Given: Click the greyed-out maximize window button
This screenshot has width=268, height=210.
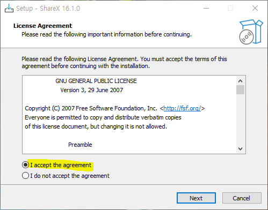Looking at the screenshot, I should 230,8.
